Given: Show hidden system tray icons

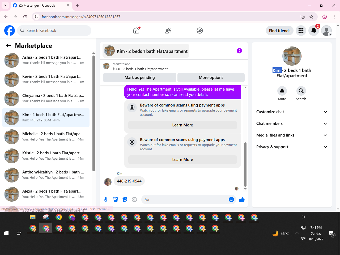Looking at the screenshot, I should coord(297,233).
